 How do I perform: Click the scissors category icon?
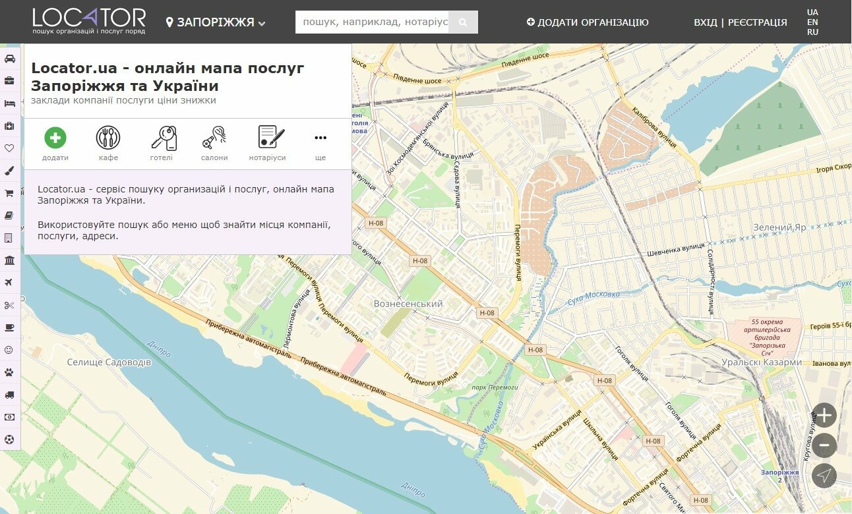click(9, 305)
